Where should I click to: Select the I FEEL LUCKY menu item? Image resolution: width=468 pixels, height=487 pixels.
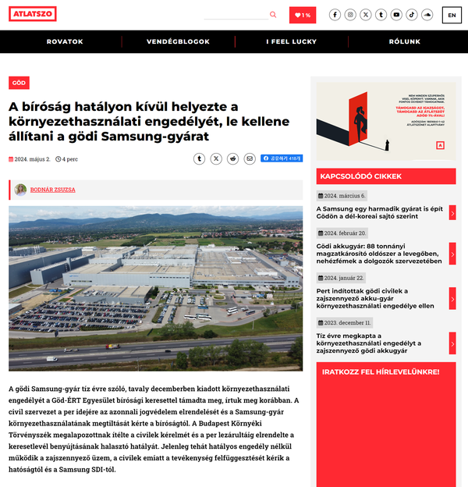click(292, 41)
